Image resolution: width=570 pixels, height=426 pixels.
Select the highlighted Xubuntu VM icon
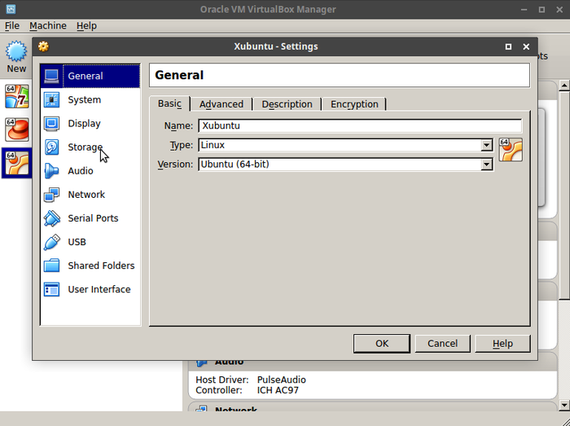[17, 163]
